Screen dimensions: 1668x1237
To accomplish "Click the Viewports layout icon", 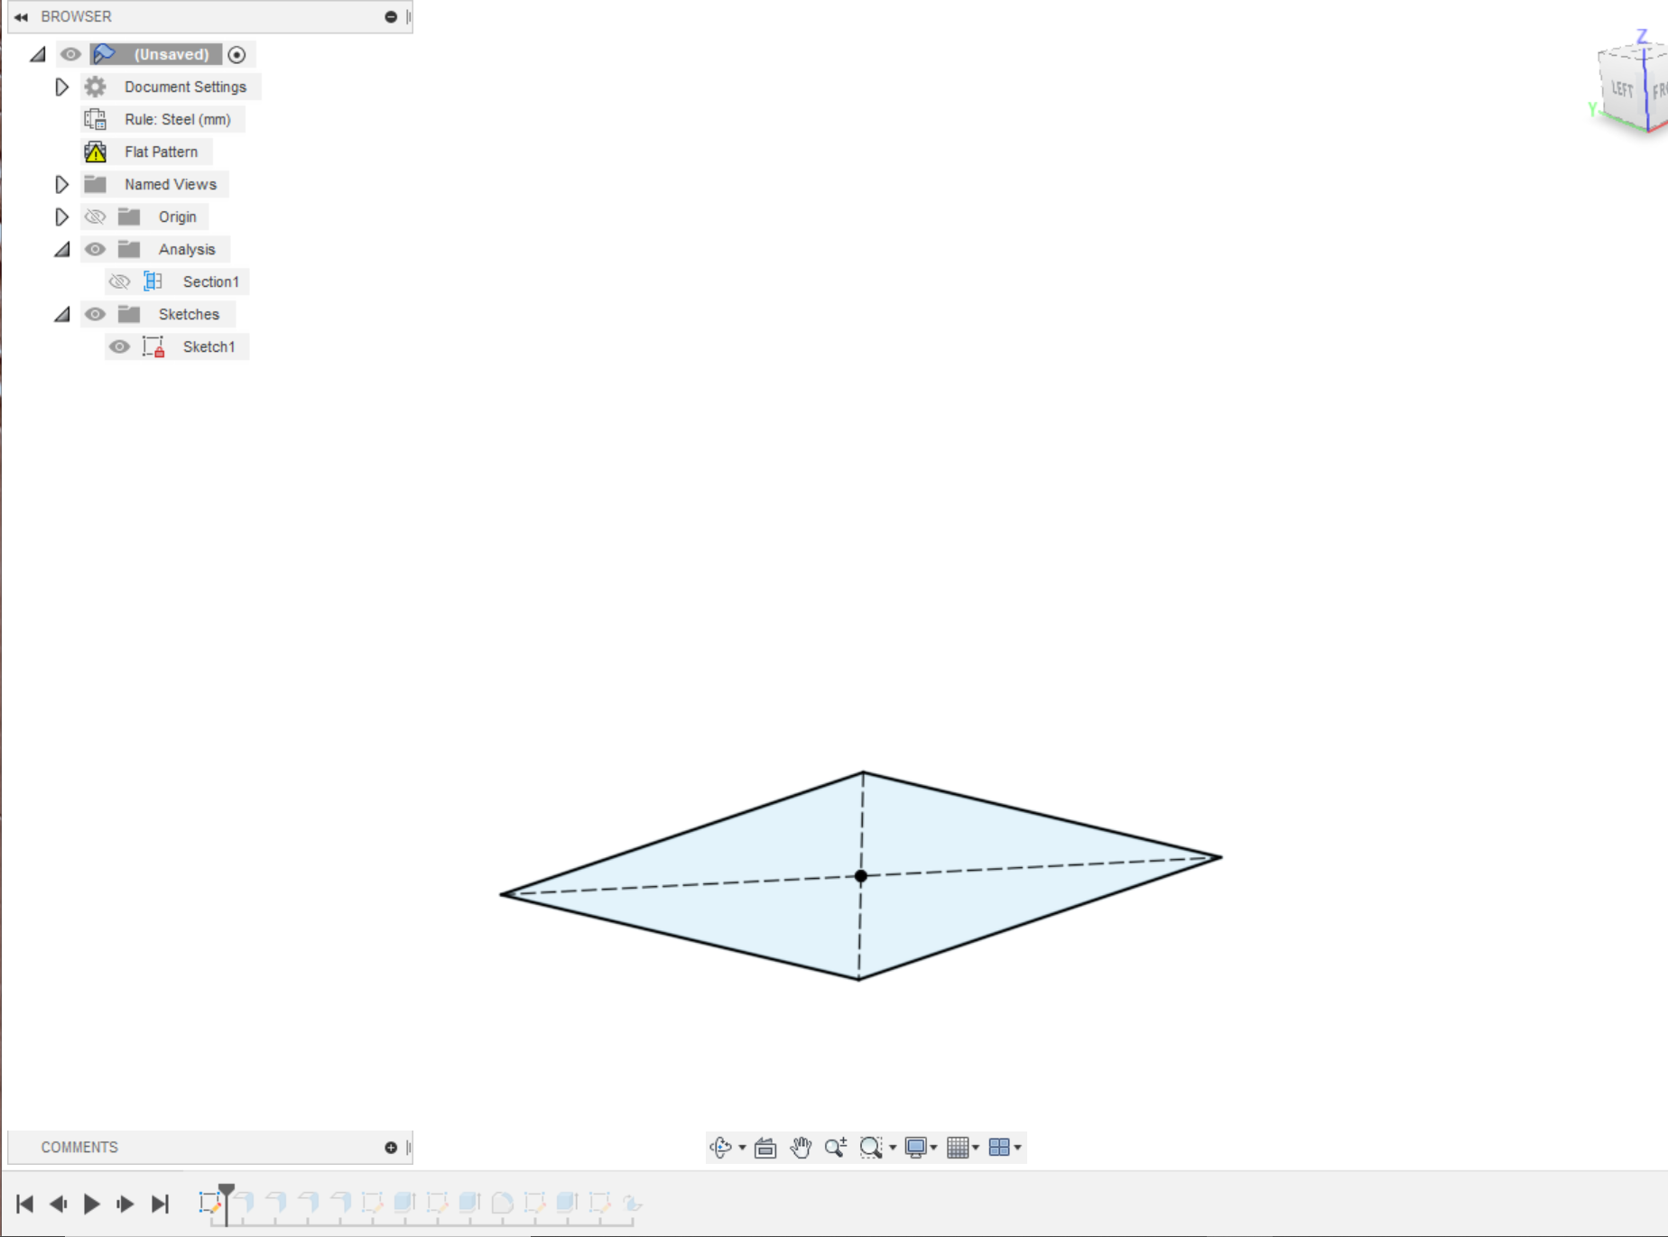I will coord(999,1147).
